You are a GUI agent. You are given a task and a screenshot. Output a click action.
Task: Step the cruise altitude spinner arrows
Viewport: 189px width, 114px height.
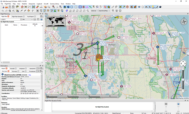tap(21, 19)
